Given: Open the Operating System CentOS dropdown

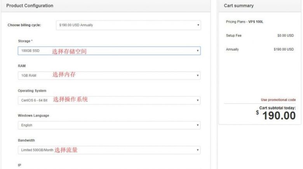Looking at the screenshot, I should [x=109, y=100].
